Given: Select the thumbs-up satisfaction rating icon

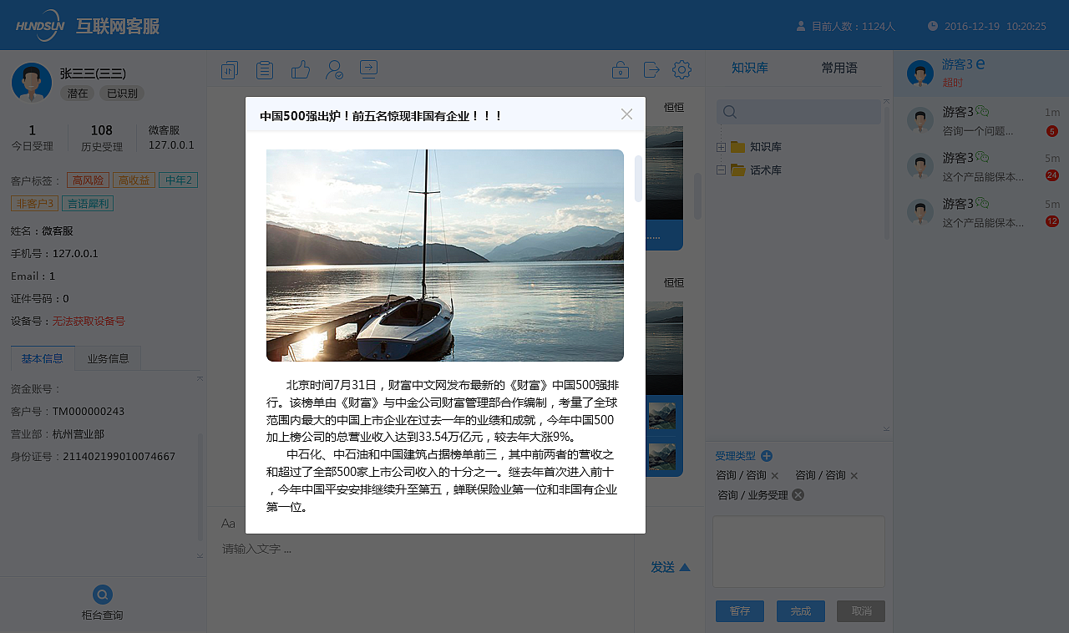Looking at the screenshot, I should (x=300, y=70).
